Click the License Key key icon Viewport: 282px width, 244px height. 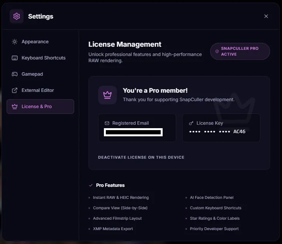click(x=191, y=123)
